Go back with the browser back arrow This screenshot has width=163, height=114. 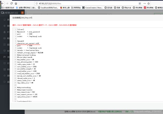pos(3,3)
